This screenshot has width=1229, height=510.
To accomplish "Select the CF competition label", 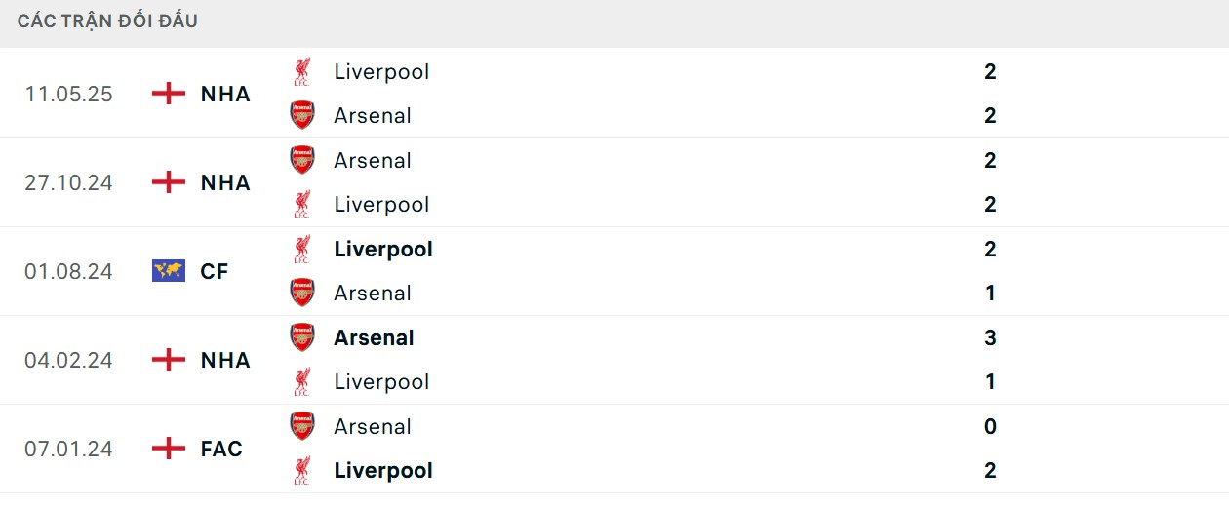I will 215,271.
